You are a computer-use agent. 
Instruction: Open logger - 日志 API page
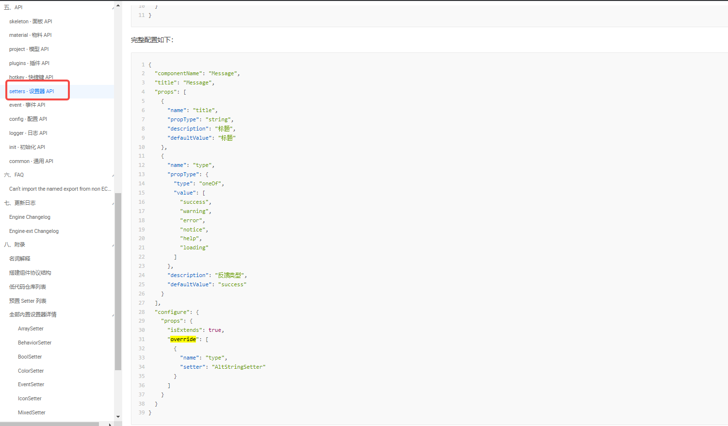point(28,133)
